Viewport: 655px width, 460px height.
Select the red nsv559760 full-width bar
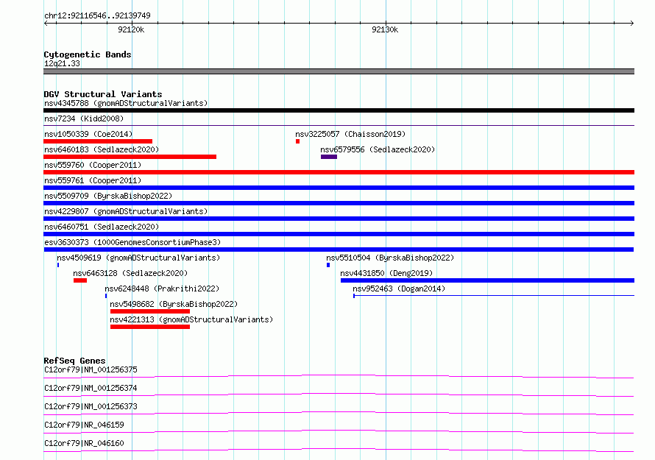click(339, 172)
